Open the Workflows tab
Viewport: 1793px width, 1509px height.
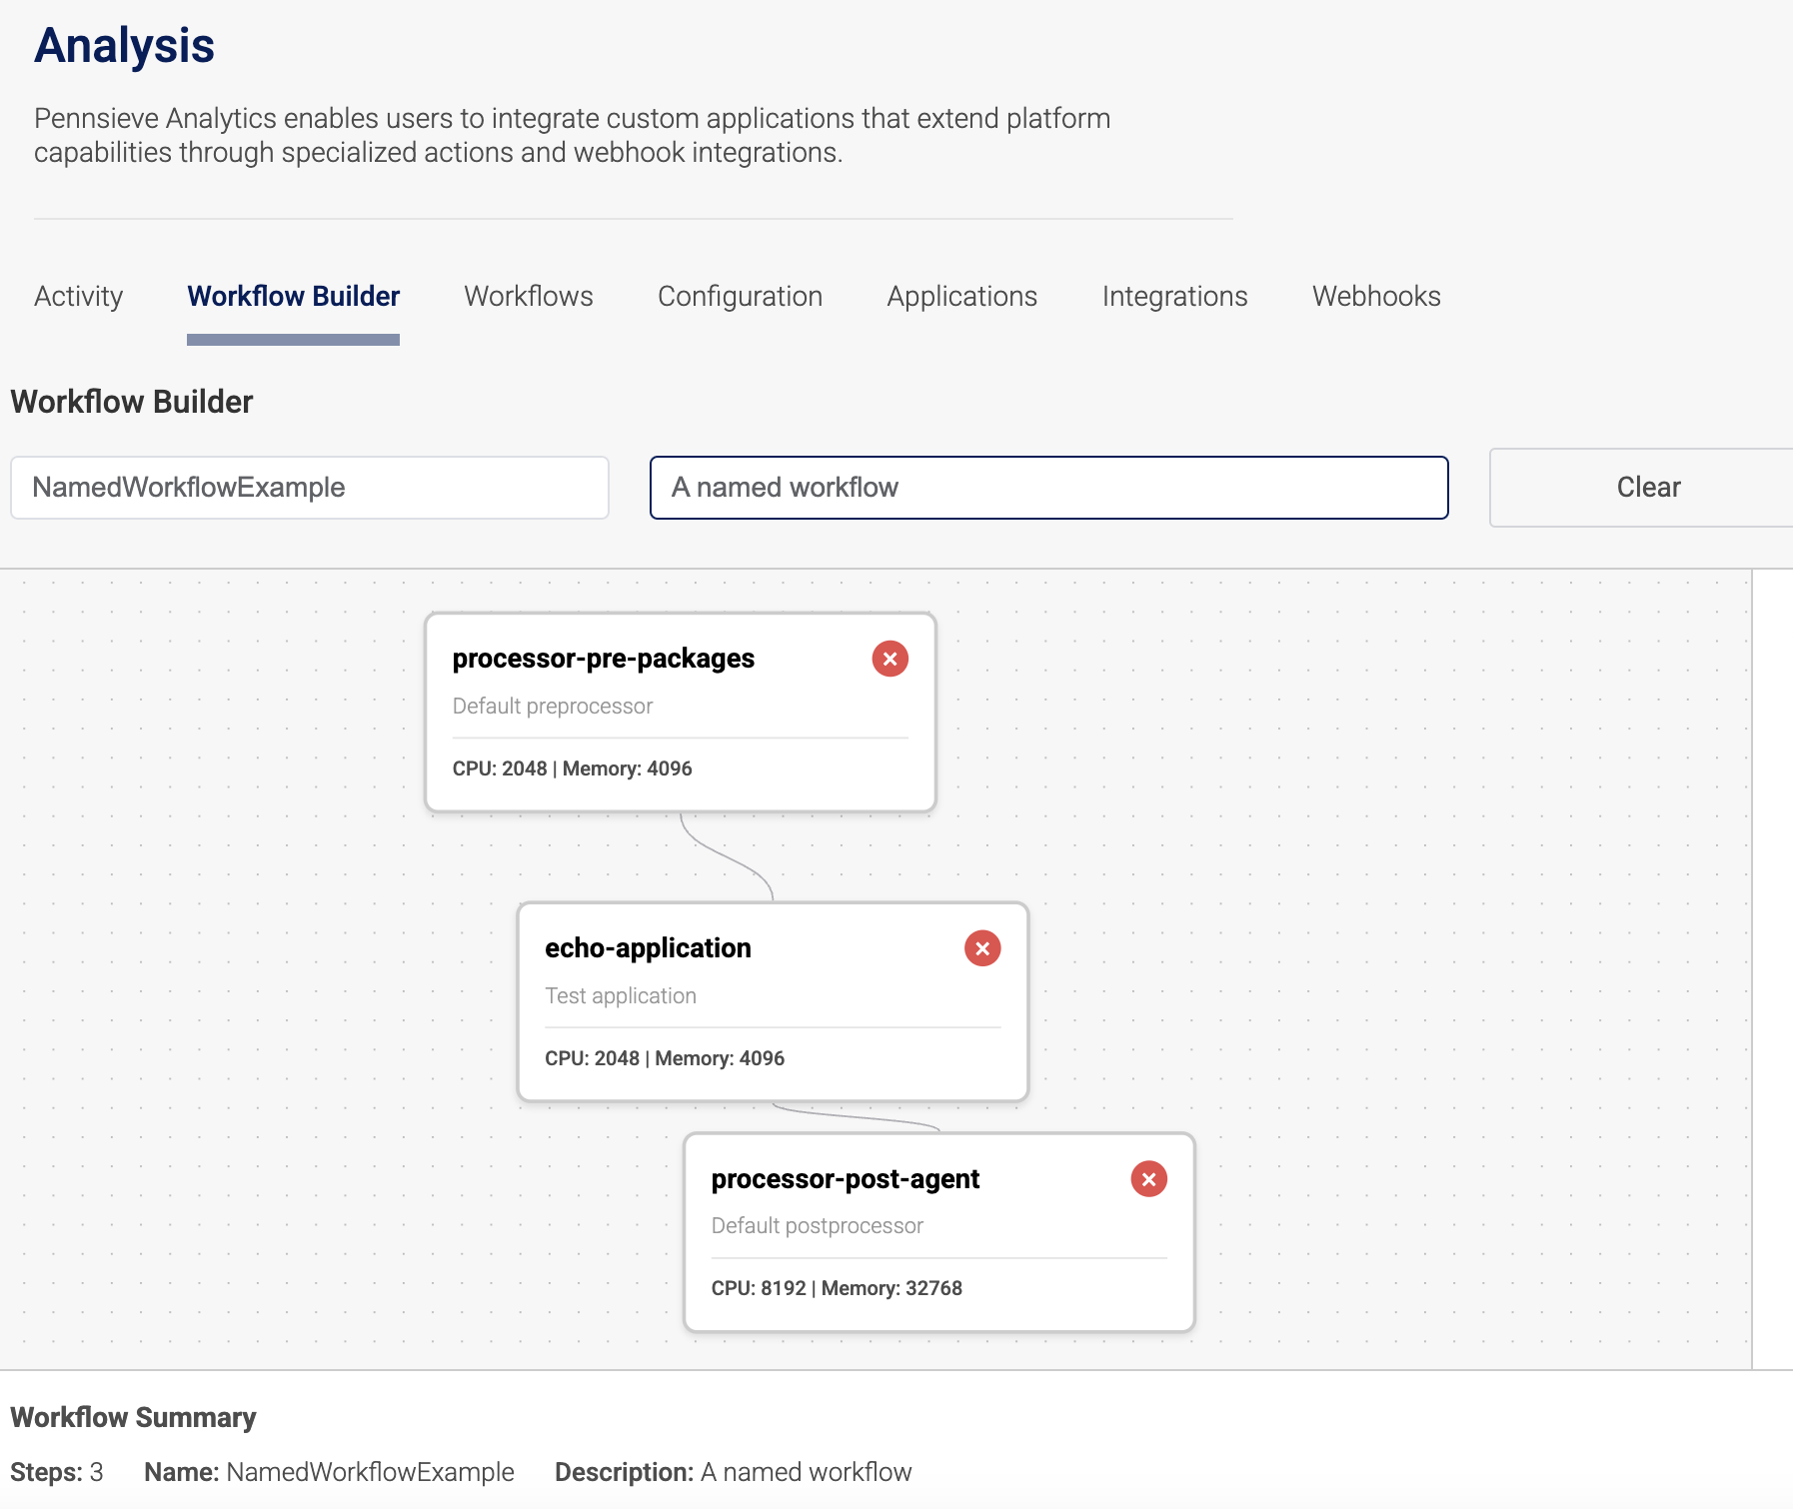pos(528,296)
